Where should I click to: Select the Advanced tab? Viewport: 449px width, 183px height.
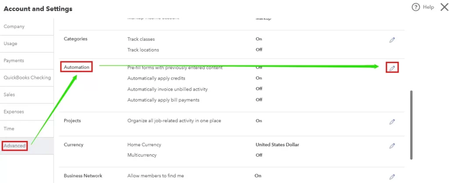pyautogui.click(x=14, y=146)
